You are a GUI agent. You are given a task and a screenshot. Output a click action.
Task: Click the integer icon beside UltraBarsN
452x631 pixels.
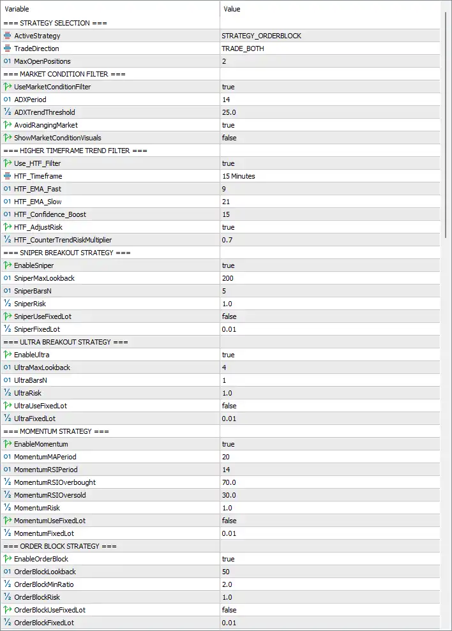click(x=7, y=380)
